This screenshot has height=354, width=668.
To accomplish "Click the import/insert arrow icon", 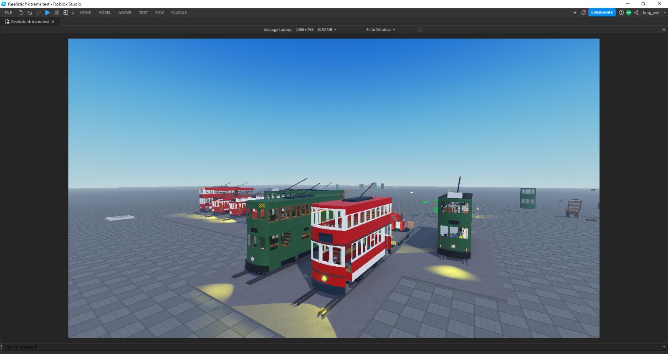I will (x=66, y=13).
